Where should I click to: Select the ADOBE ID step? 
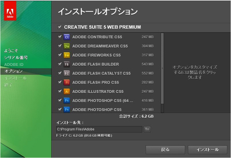(14, 64)
